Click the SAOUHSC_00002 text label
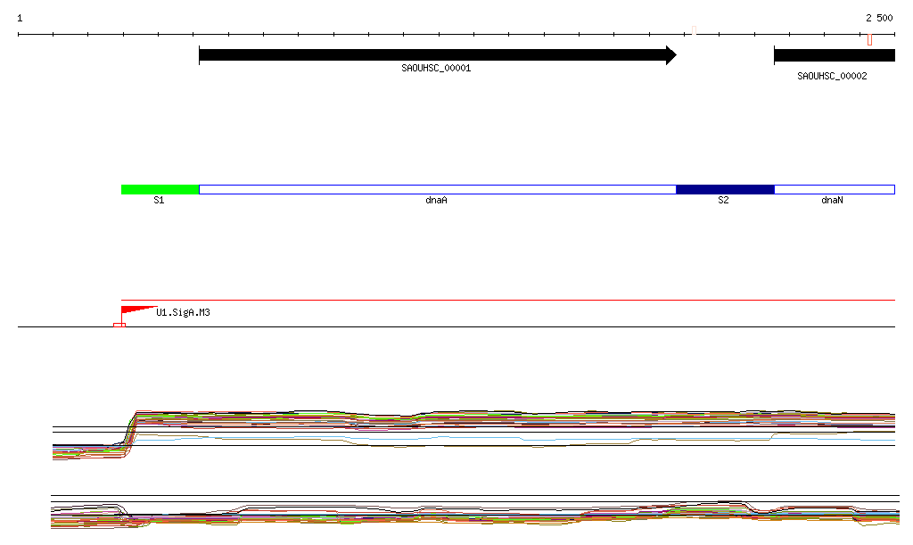 (832, 77)
